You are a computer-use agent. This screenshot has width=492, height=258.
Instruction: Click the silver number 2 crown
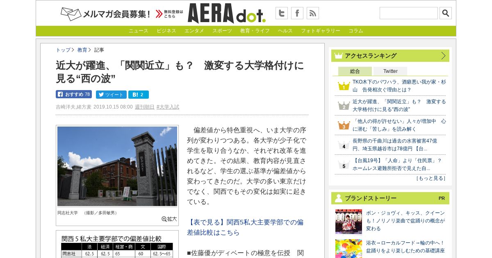tap(344, 106)
